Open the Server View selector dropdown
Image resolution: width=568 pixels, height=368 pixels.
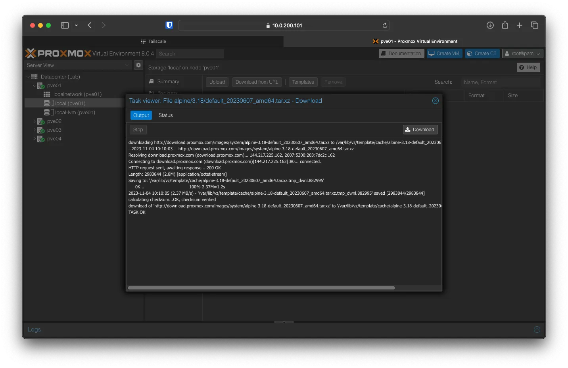coord(78,65)
